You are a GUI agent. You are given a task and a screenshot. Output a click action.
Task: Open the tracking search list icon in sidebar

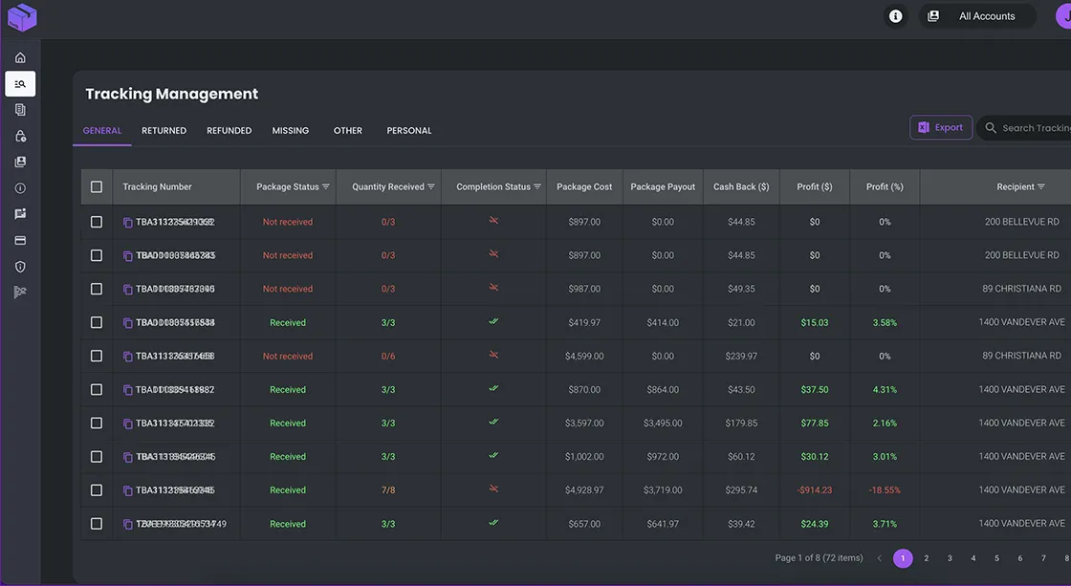[20, 84]
